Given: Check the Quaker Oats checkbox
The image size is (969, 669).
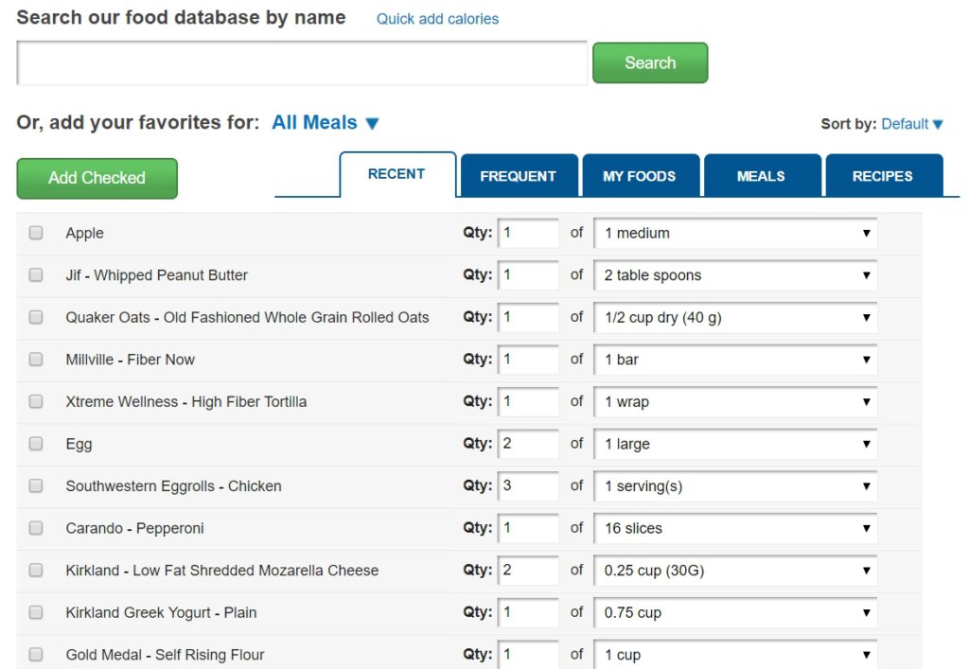Looking at the screenshot, I should (x=36, y=317).
